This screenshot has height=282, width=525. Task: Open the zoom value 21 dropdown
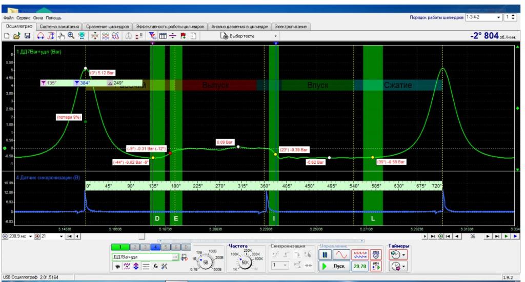coord(62,236)
